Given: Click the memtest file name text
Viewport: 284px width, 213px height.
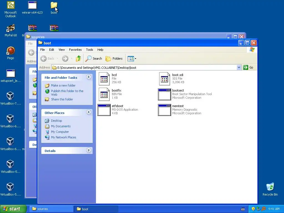Looking at the screenshot, I should (178, 106).
